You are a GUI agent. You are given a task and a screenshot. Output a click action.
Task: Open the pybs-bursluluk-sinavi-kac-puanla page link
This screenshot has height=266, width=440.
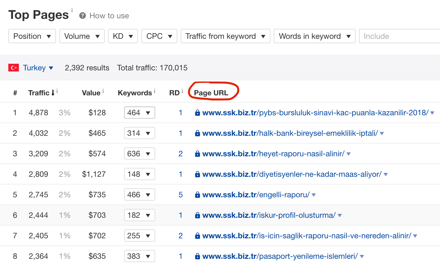(316, 112)
